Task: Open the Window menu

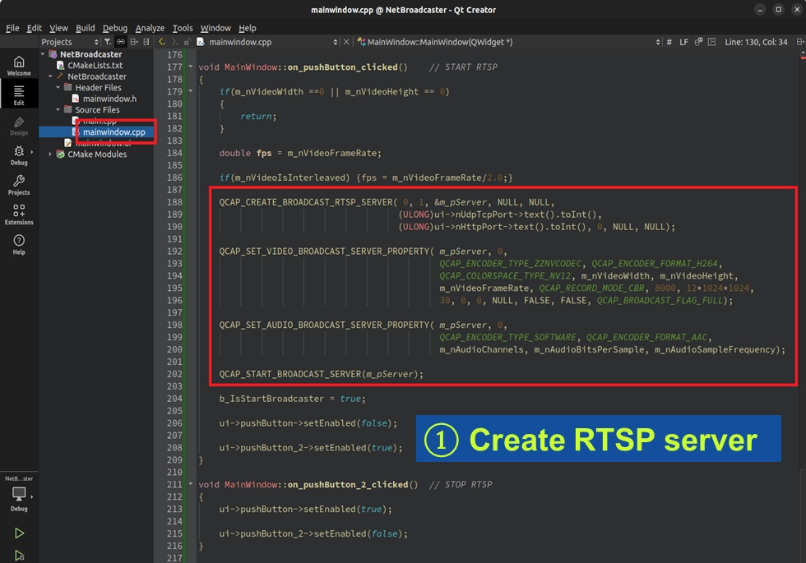Action: (x=215, y=28)
